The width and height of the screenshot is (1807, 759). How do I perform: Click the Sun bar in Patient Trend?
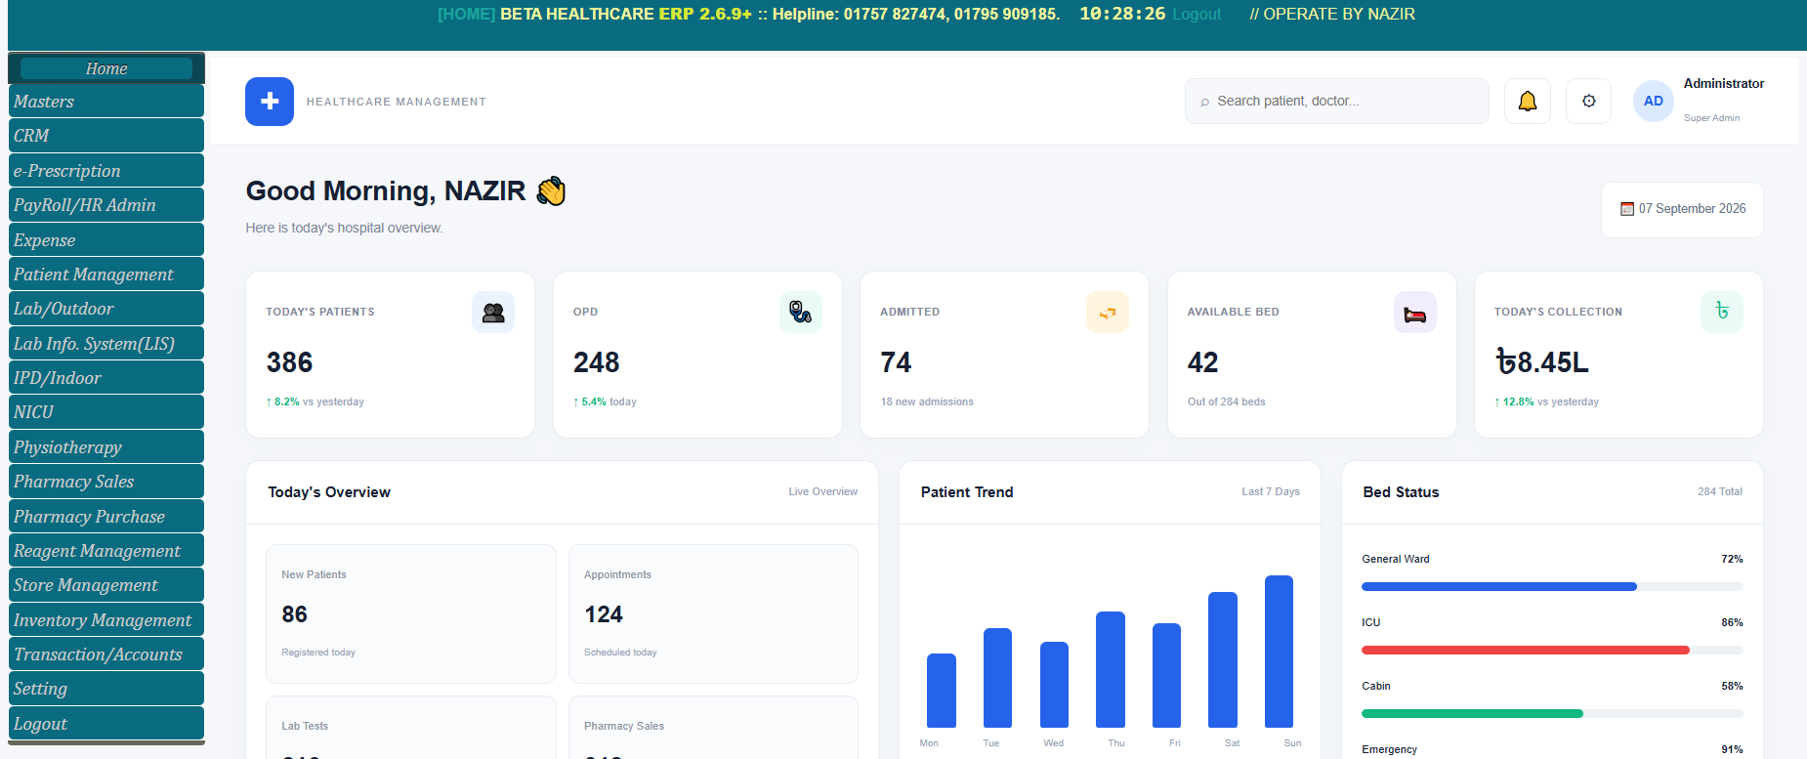pos(1279,652)
